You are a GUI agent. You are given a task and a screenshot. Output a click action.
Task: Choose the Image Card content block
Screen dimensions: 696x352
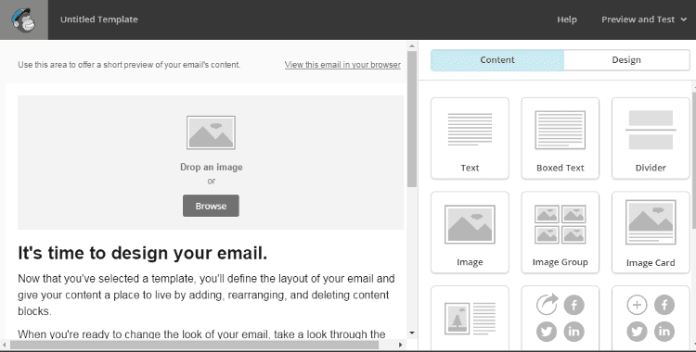tap(651, 233)
